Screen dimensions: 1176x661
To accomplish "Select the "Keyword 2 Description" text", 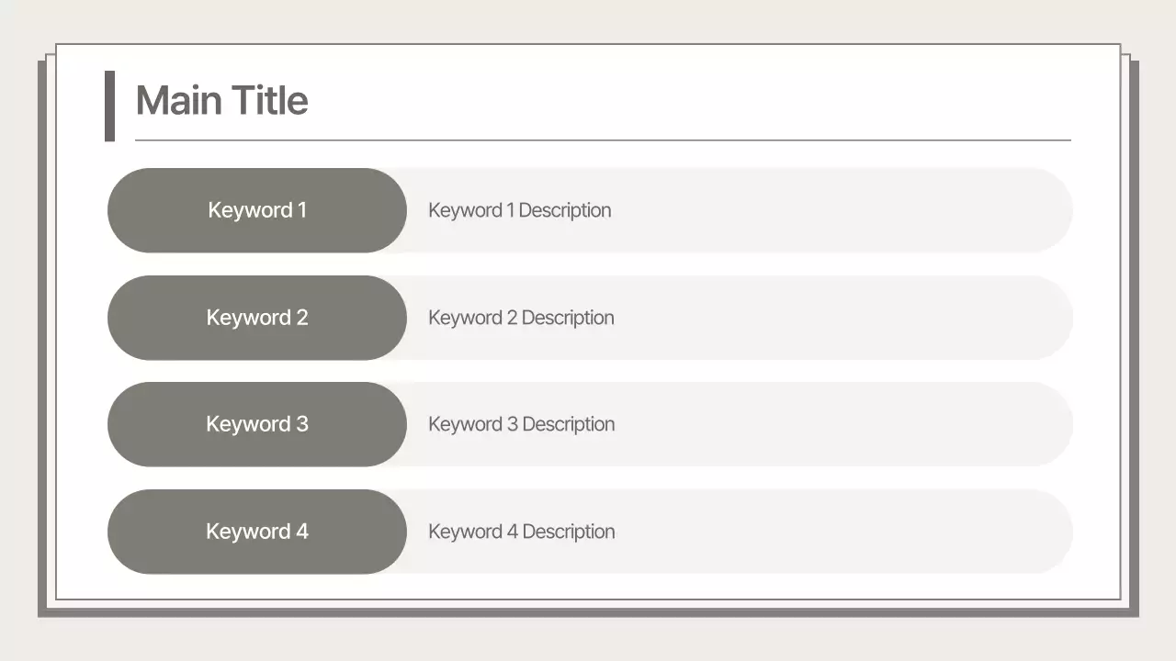I will (x=521, y=318).
